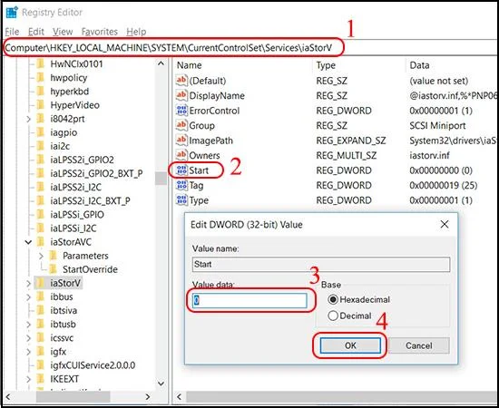Click the iagpio folder icon
The image size is (499, 408).
coord(41,132)
